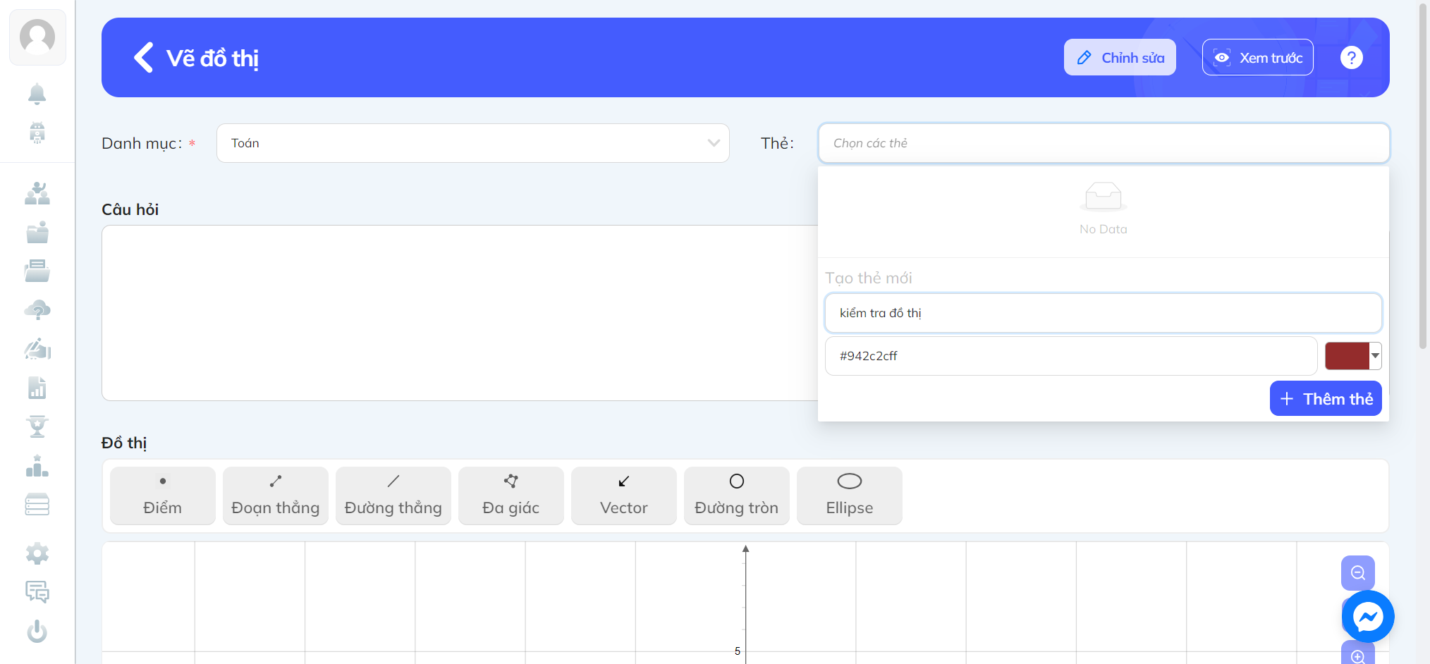The image size is (1430, 664).
Task: Click the Xem trước preview button
Action: click(x=1258, y=57)
